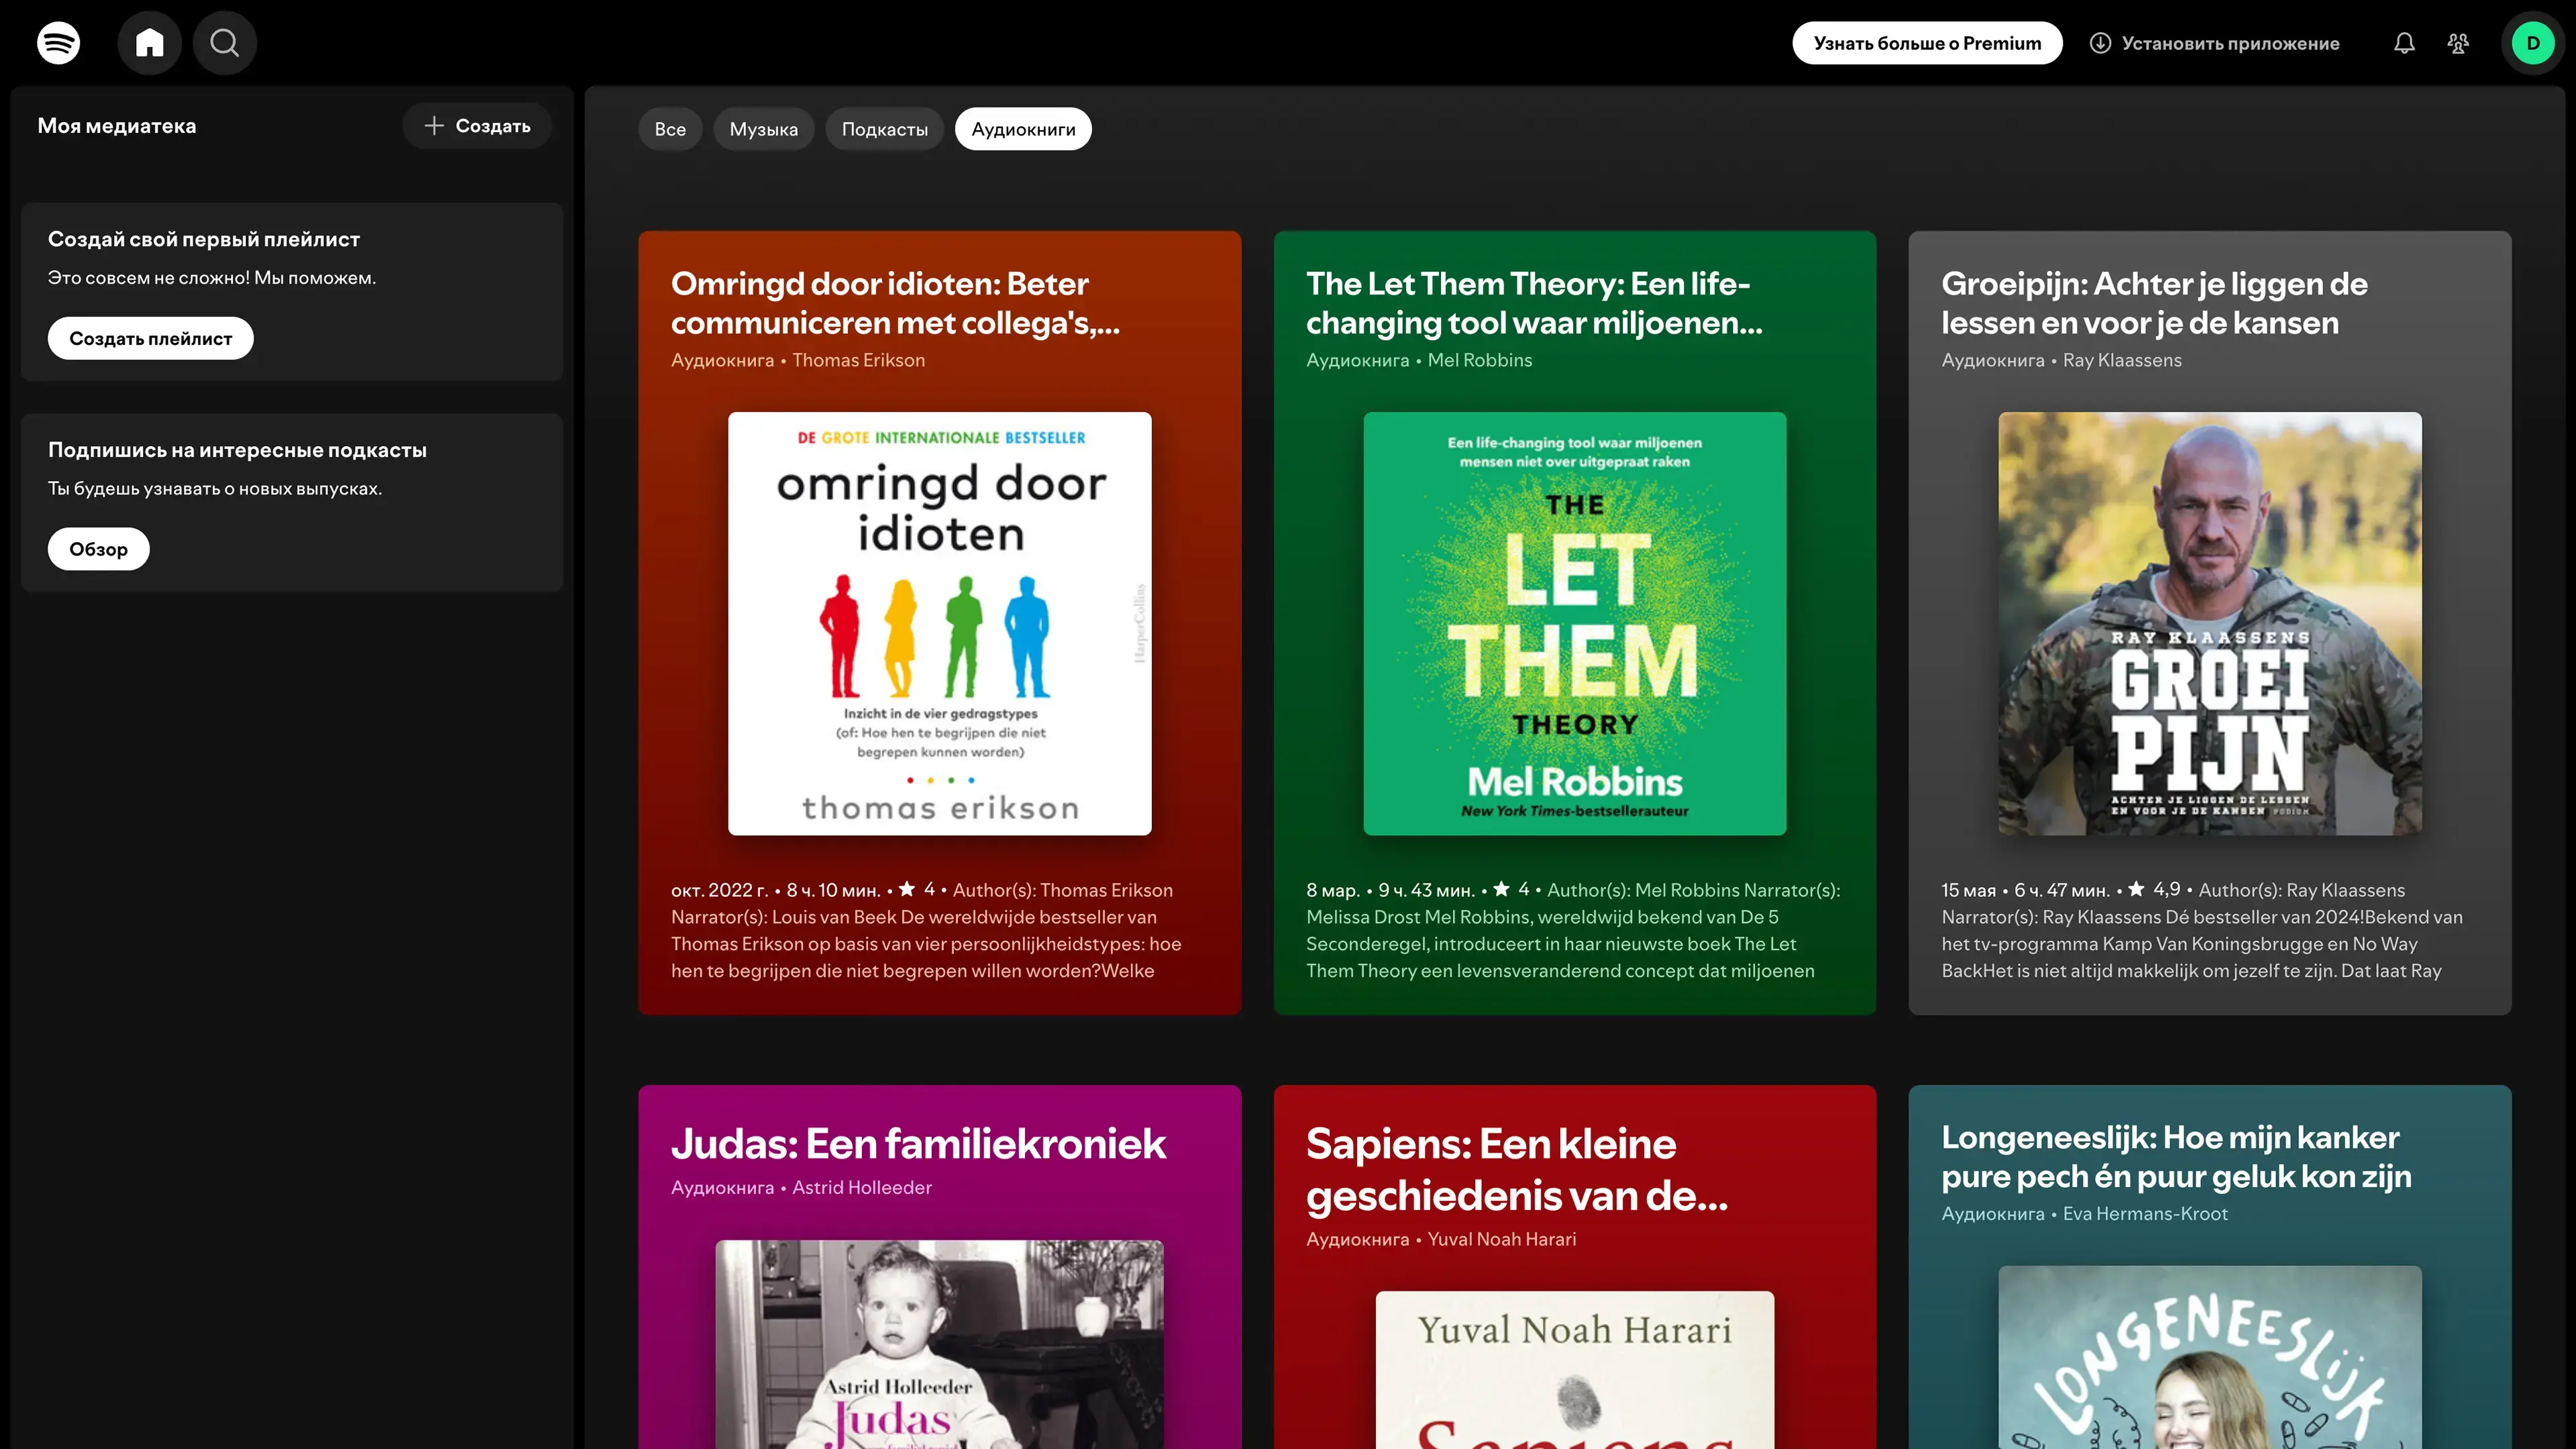Open the green D profile avatar
This screenshot has height=1449, width=2576.
coord(2532,43)
